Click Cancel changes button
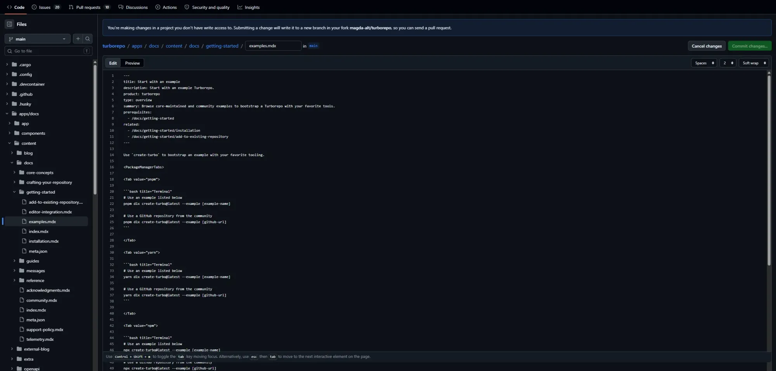Screen dimensions: 776x371 click(707, 46)
